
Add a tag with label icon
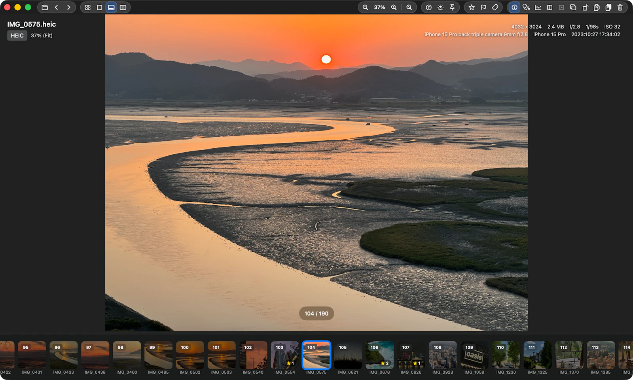[x=495, y=8]
